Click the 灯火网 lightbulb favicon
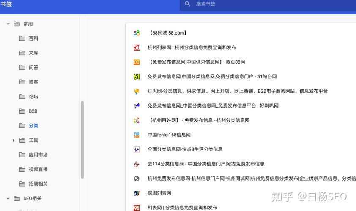This screenshot has width=356, height=211. (x=137, y=91)
